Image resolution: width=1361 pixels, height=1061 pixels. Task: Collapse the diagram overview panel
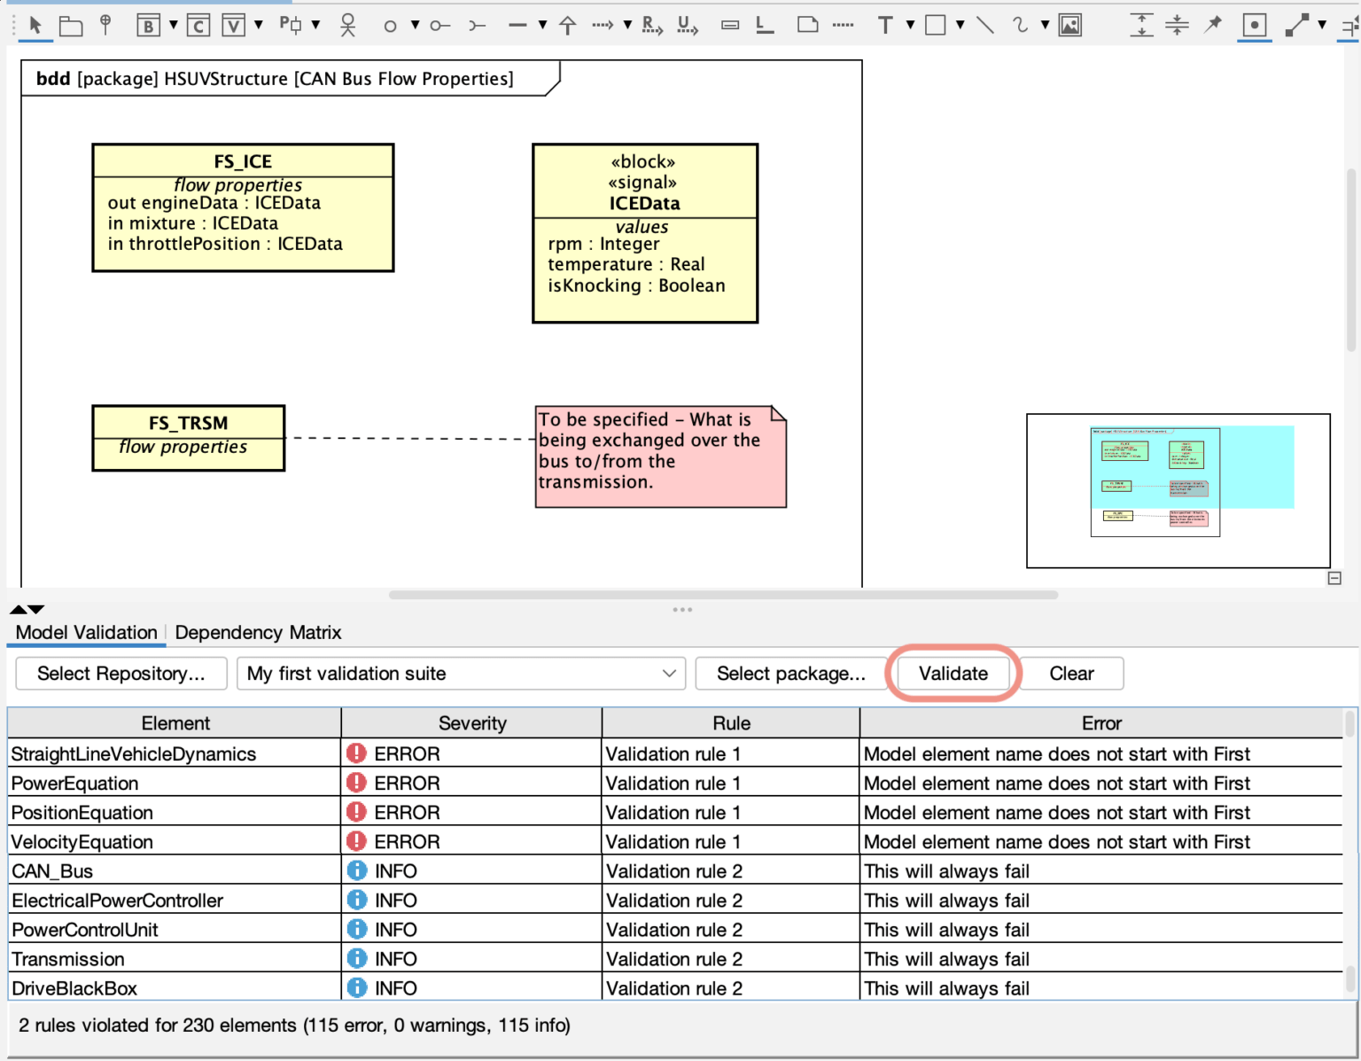[1334, 578]
